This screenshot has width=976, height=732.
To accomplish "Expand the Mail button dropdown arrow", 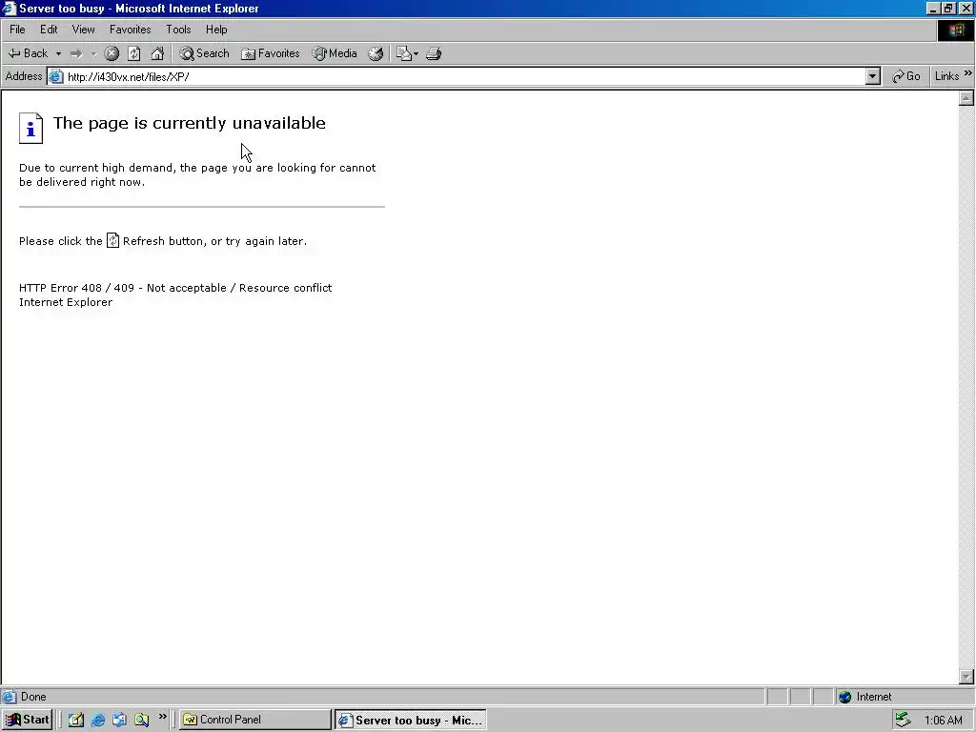I will [416, 53].
